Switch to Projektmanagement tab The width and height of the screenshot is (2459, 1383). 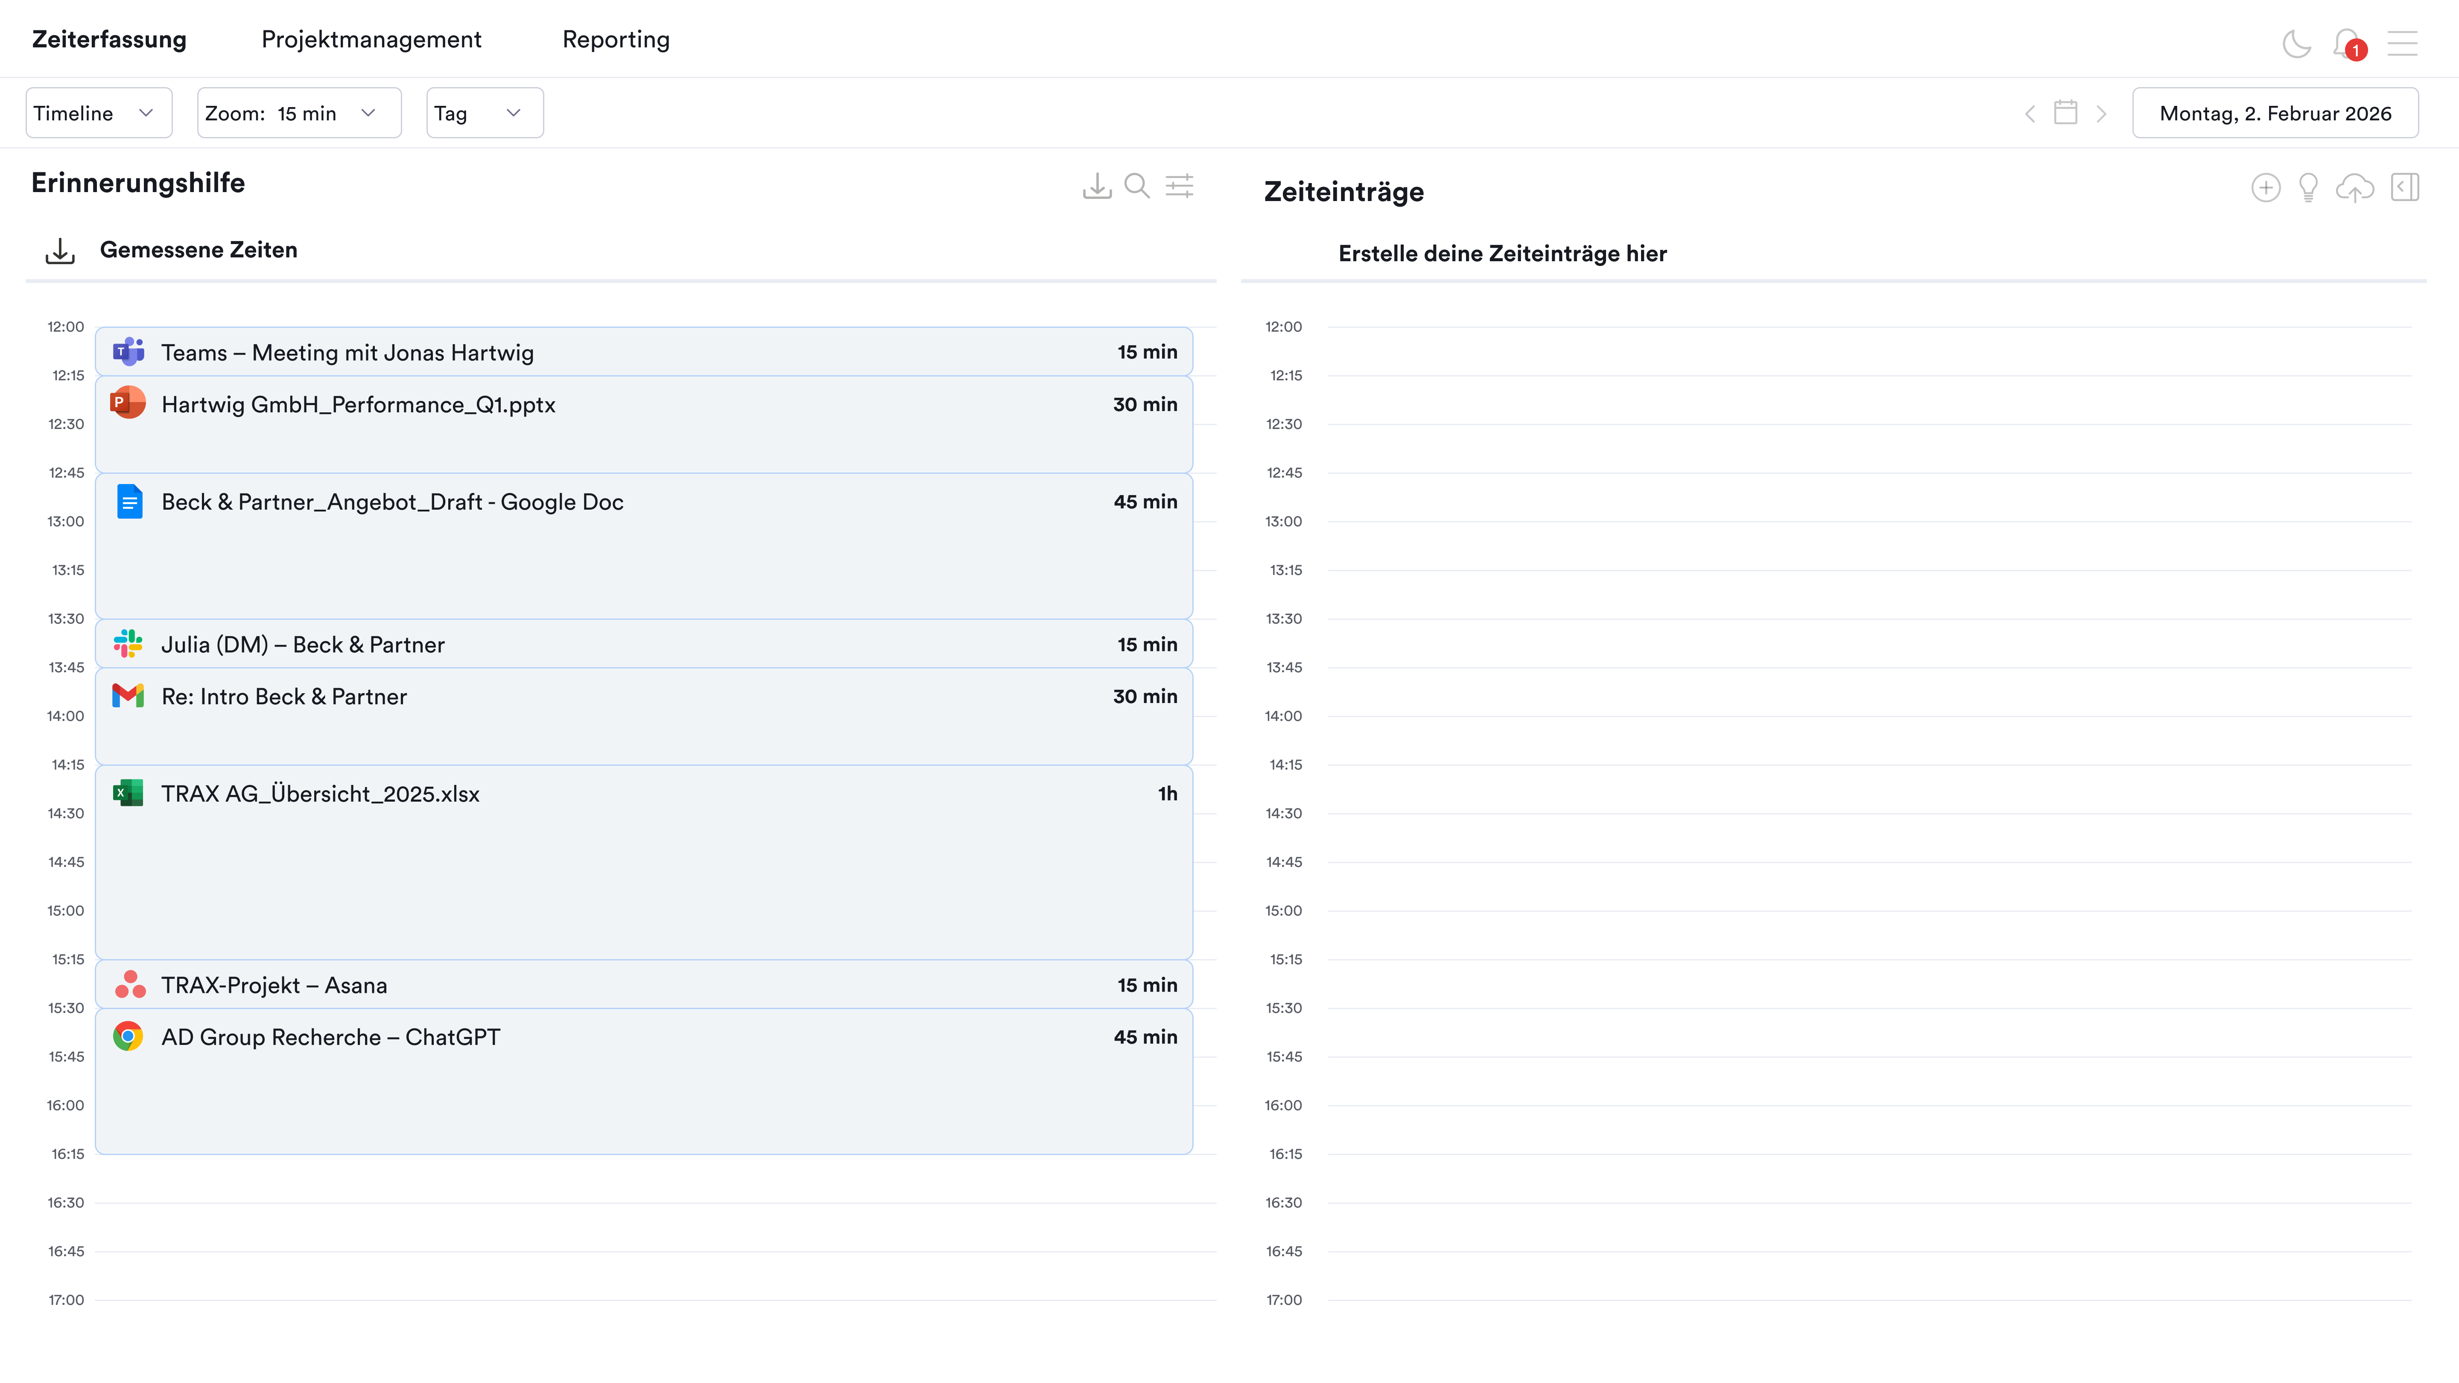[x=371, y=39]
